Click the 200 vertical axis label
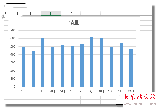156x108 pixels. click(x=13, y=71)
